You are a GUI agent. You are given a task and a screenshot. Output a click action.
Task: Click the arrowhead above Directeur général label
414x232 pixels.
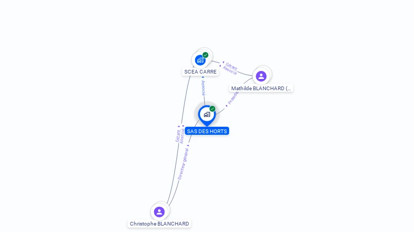point(188,146)
